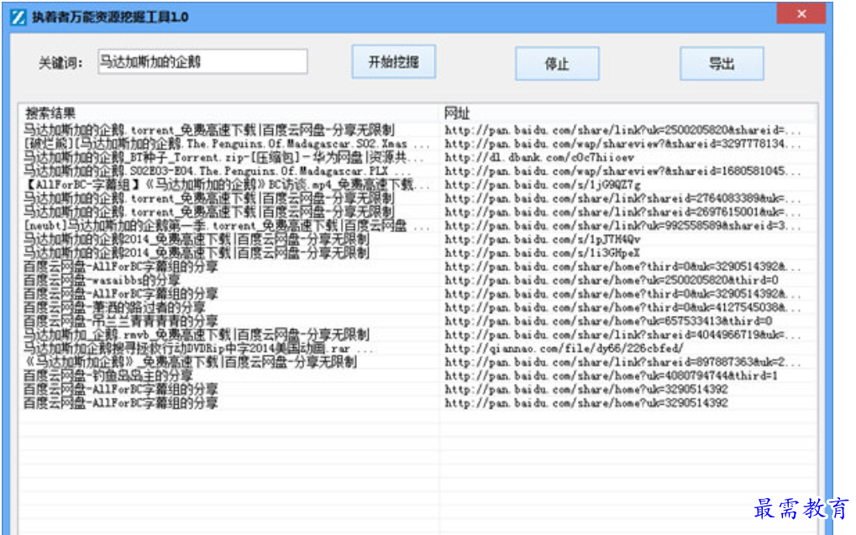Click the qiannao.com file URL entry
This screenshot has height=535, width=856.
pyautogui.click(x=564, y=348)
